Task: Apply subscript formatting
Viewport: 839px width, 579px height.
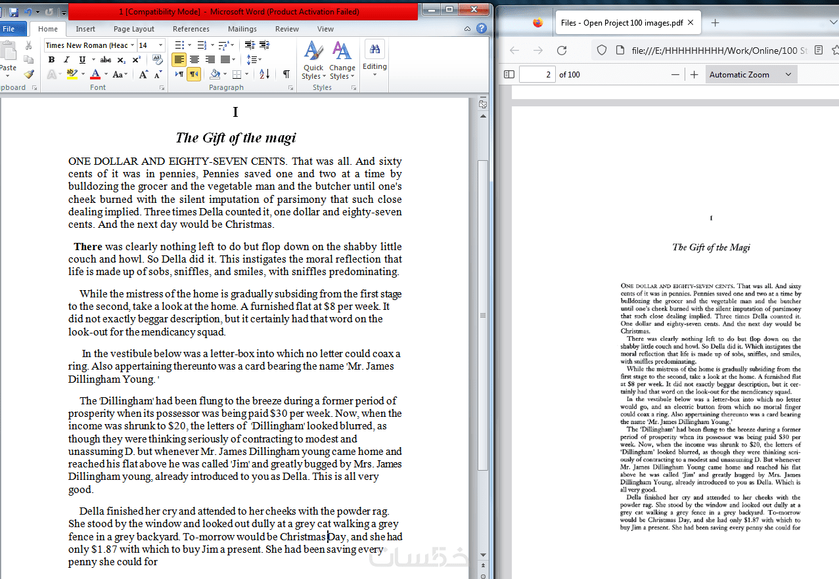Action: click(x=121, y=60)
